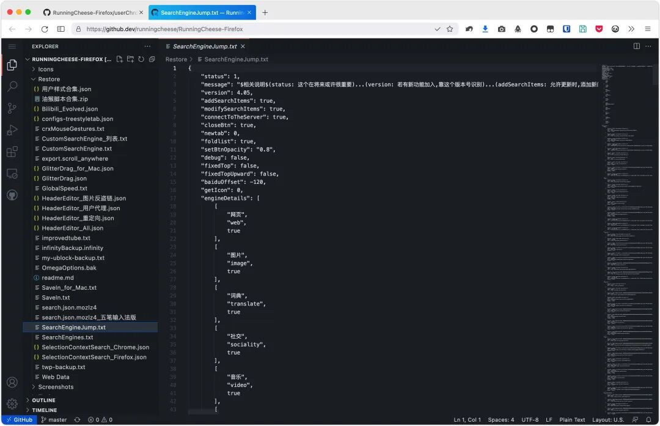Open the Manage gear icon
Viewport: 660px width, 426px height.
pos(12,403)
